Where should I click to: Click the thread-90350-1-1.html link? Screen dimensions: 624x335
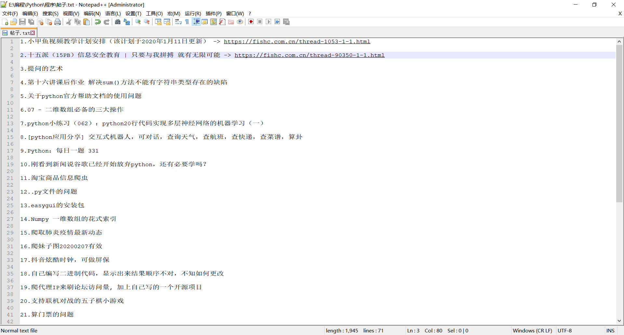pos(309,55)
